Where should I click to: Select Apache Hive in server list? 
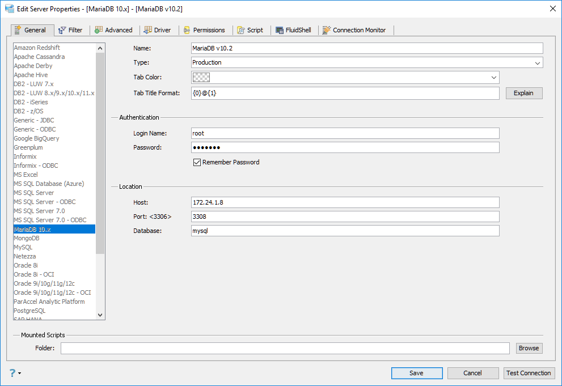click(54, 75)
